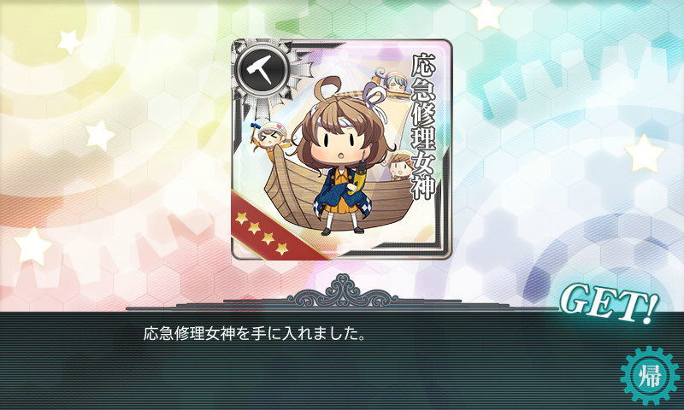Viewport: 684px width, 410px height.
Task: Click the white star in the top-left corner
Action: [x=69, y=42]
